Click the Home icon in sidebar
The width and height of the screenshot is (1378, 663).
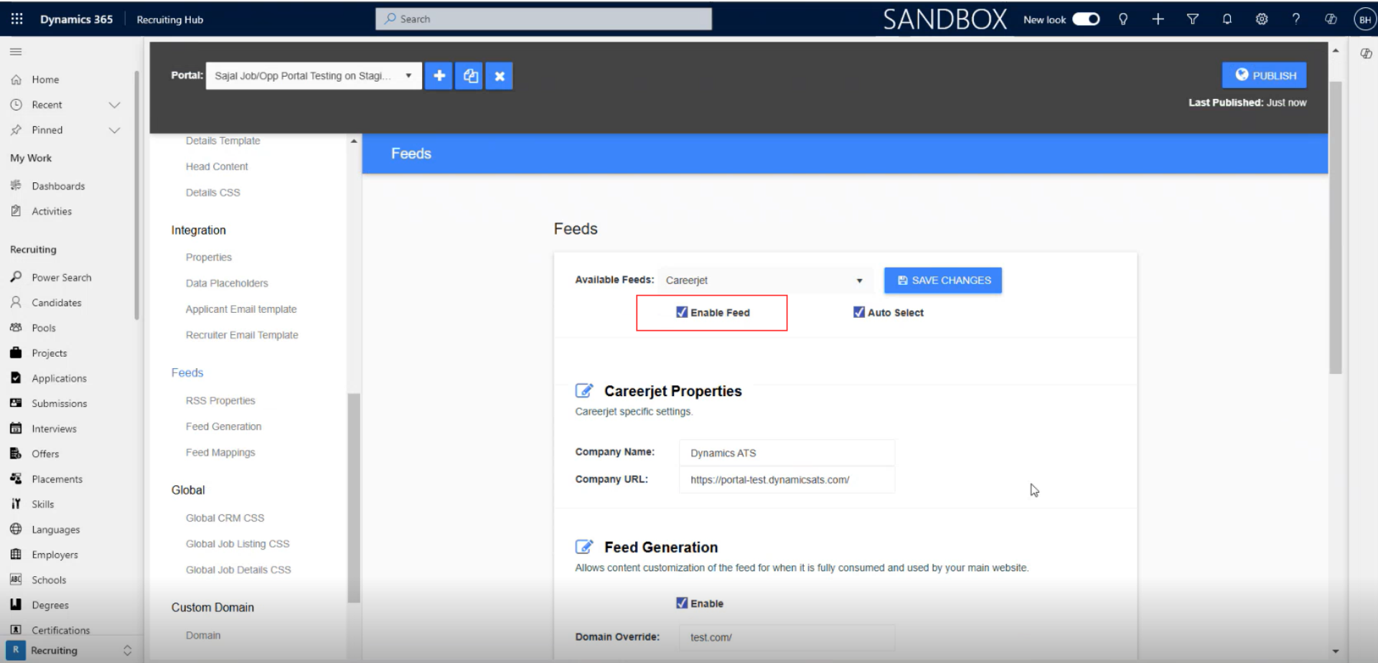(16, 80)
